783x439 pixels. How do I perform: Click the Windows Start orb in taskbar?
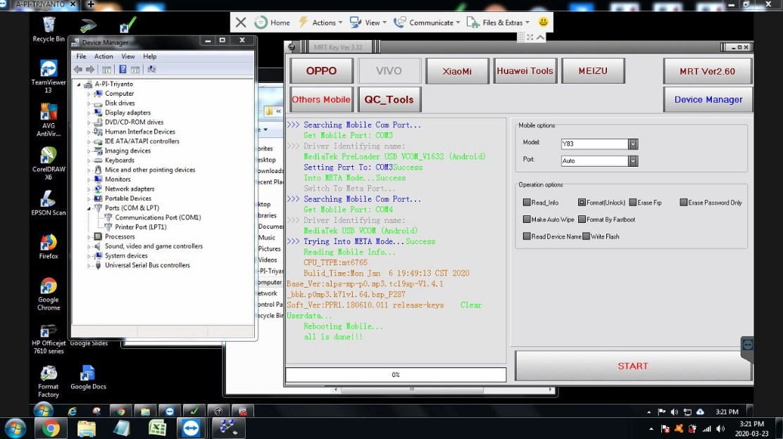pyautogui.click(x=15, y=428)
